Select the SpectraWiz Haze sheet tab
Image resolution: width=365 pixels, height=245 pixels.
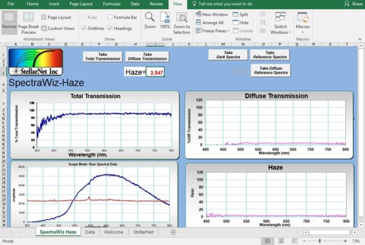pyautogui.click(x=58, y=232)
